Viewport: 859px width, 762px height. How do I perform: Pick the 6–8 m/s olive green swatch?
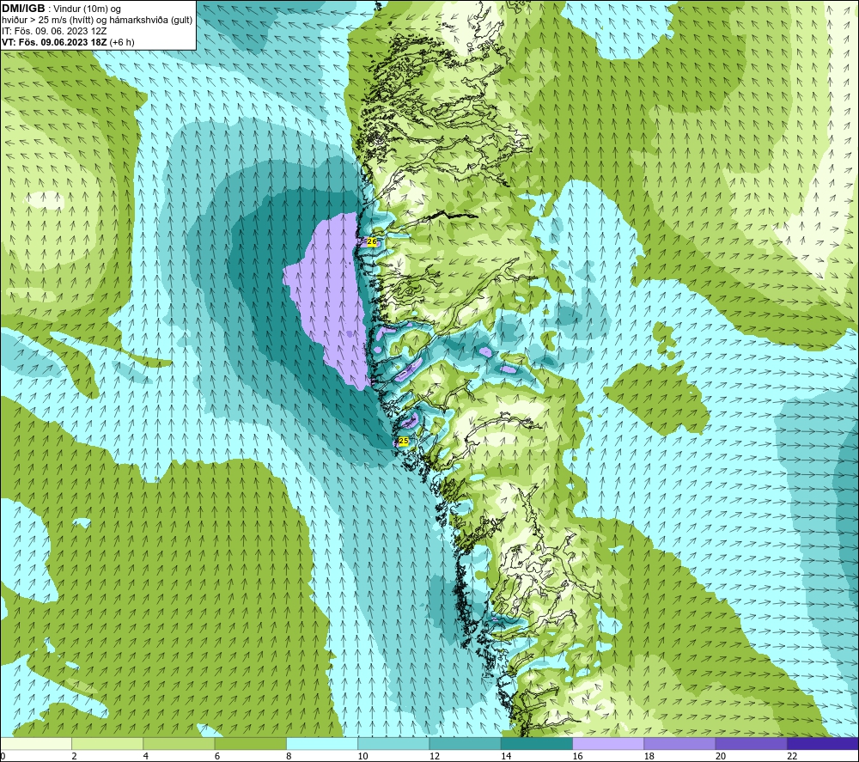[x=250, y=743]
